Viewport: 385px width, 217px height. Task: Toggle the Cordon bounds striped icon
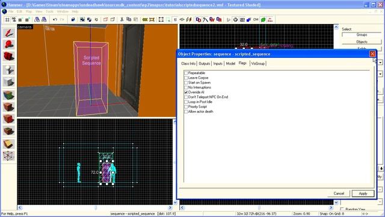[x=145, y=19]
